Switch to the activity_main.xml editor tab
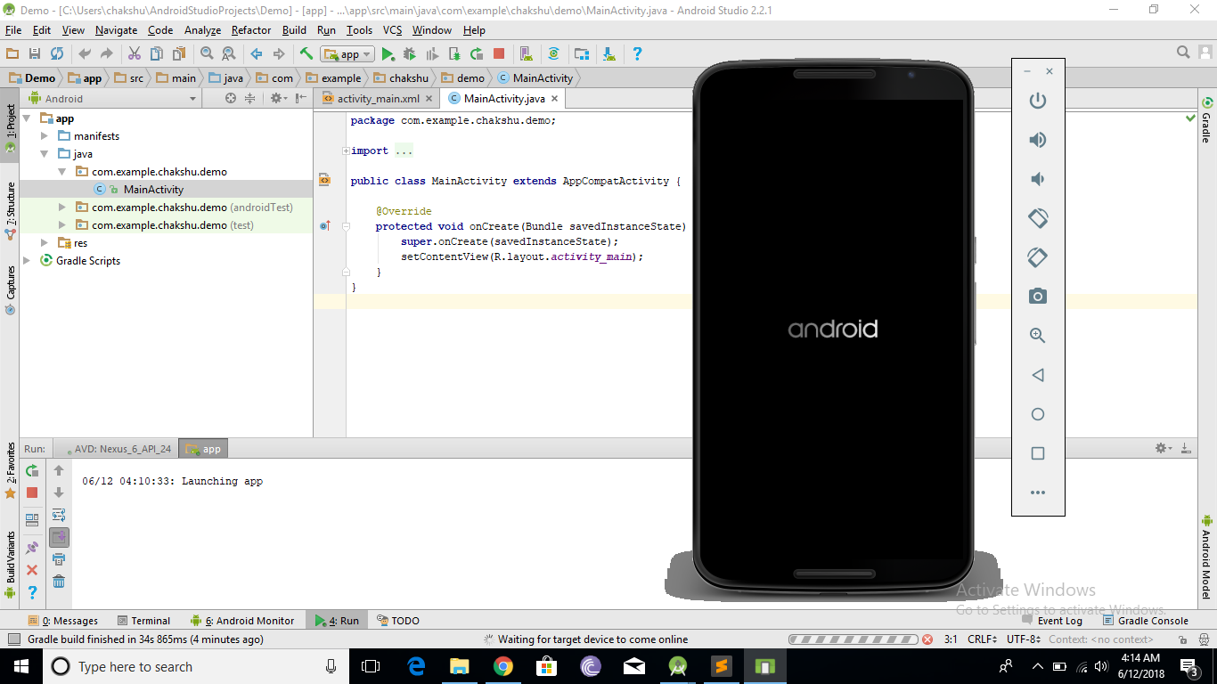This screenshot has height=684, width=1217. [378, 99]
